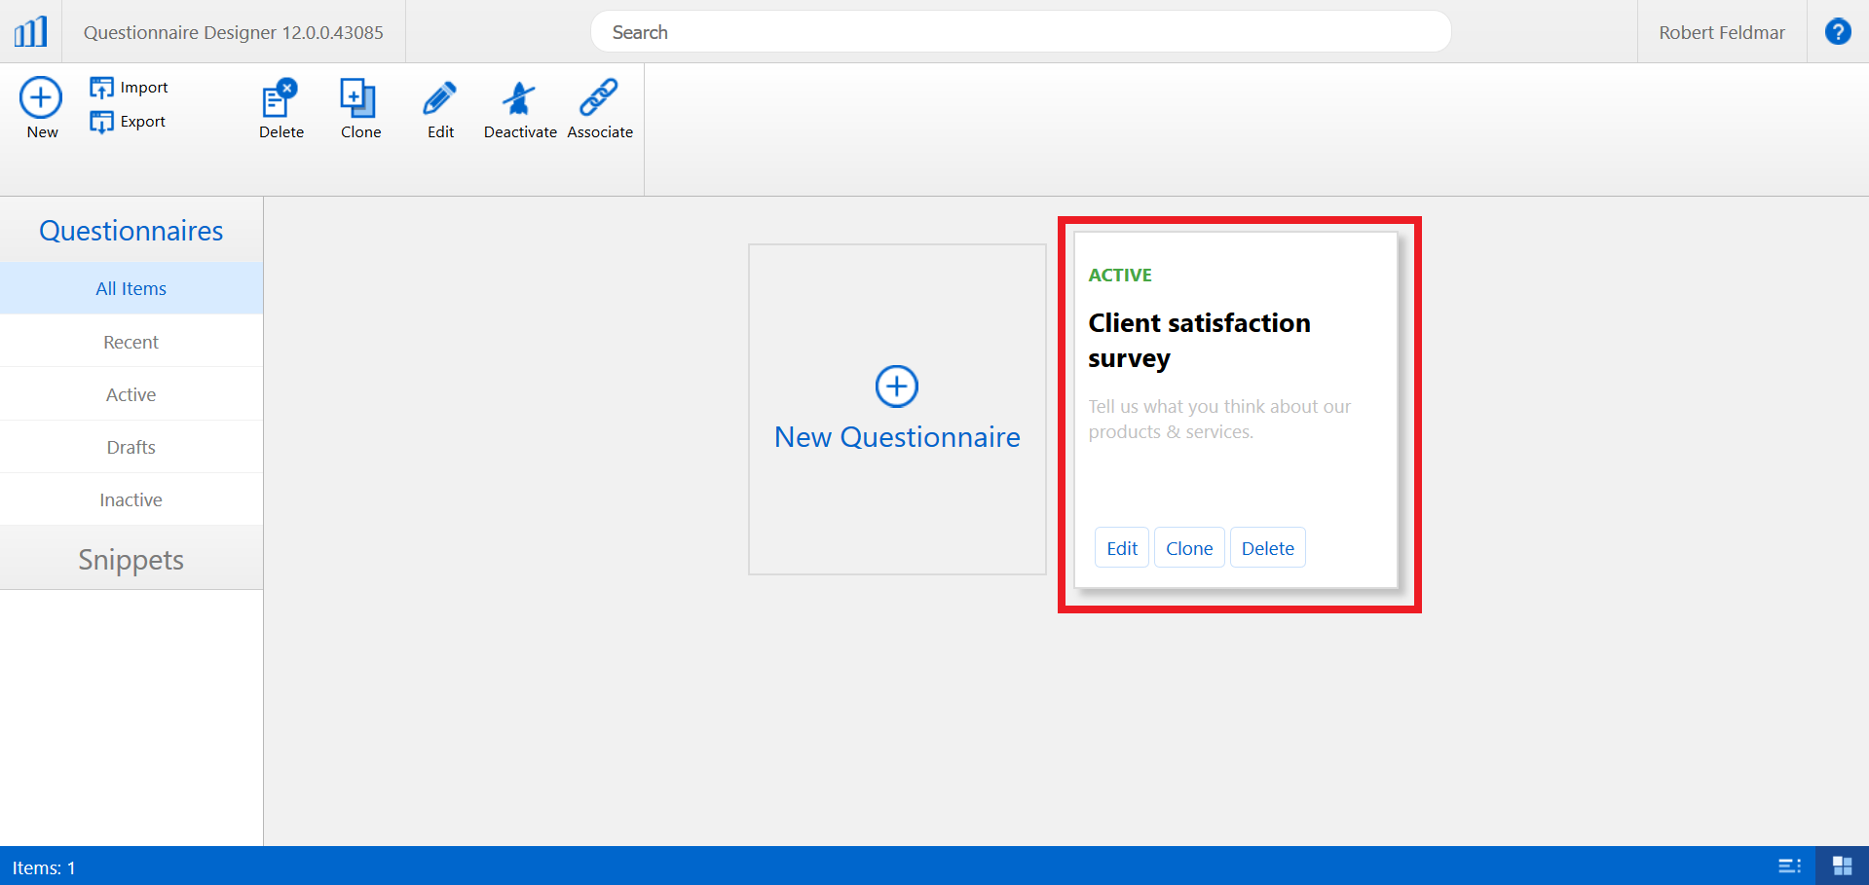Image resolution: width=1869 pixels, height=885 pixels.
Task: Switch to tile view in status bar
Action: [x=1842, y=866]
